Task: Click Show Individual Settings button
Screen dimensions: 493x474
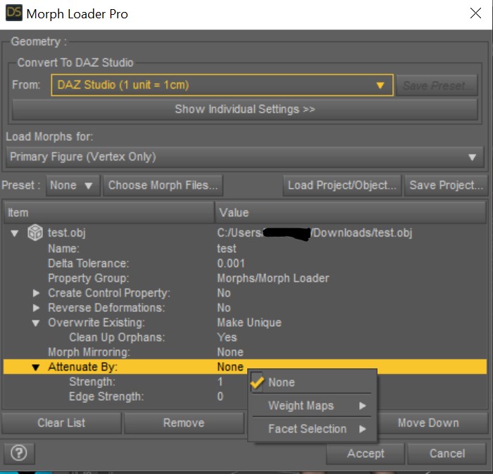Action: pyautogui.click(x=245, y=109)
